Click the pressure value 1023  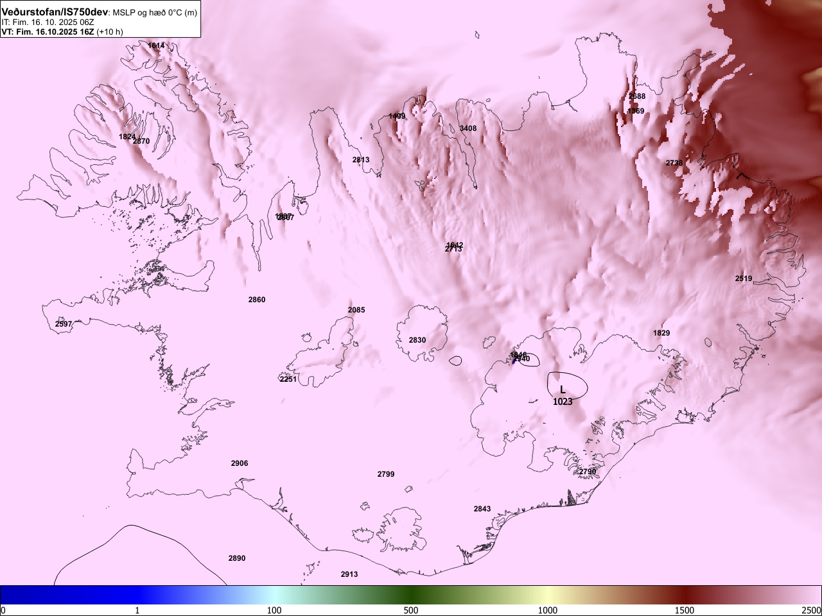pos(563,402)
